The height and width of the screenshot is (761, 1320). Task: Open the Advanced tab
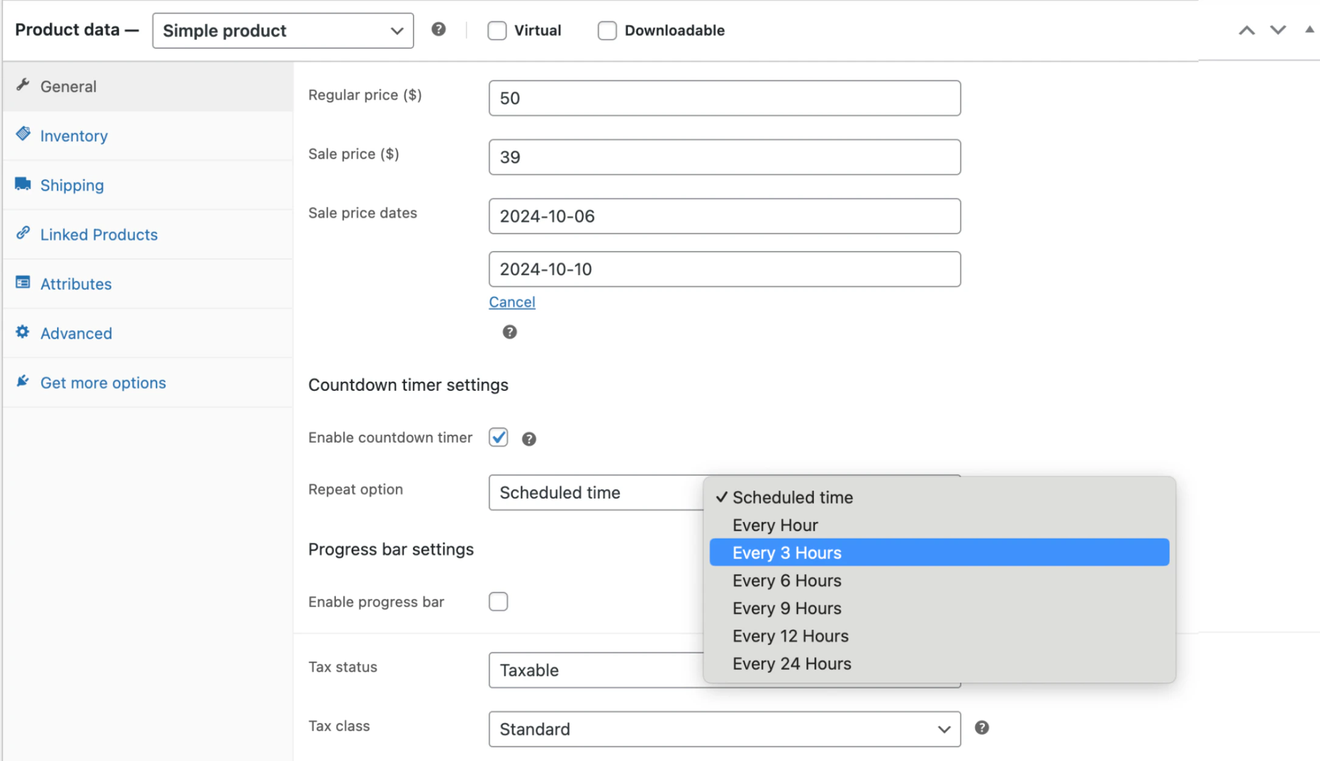[x=148, y=333]
